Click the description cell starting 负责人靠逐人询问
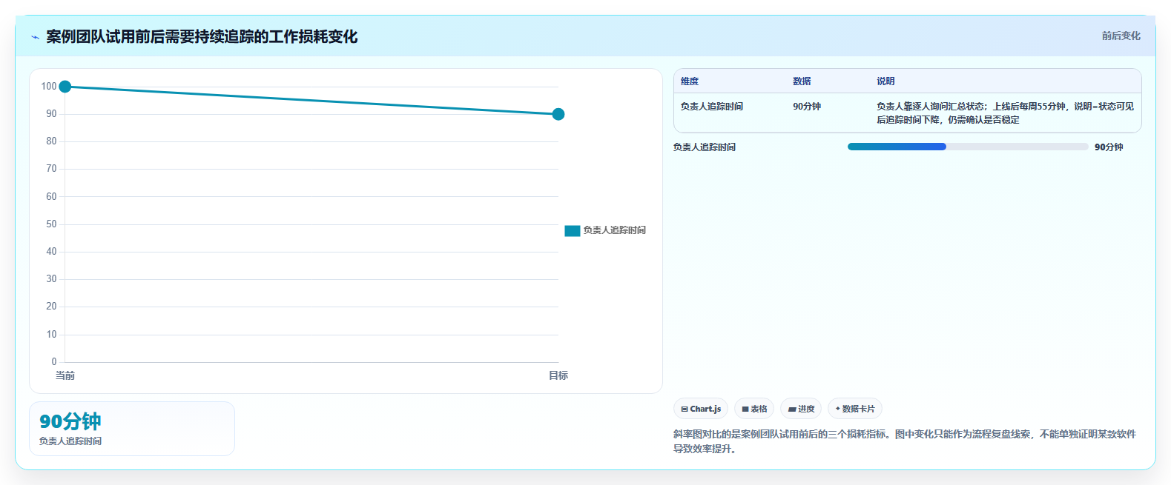This screenshot has height=485, width=1171. 1005,113
